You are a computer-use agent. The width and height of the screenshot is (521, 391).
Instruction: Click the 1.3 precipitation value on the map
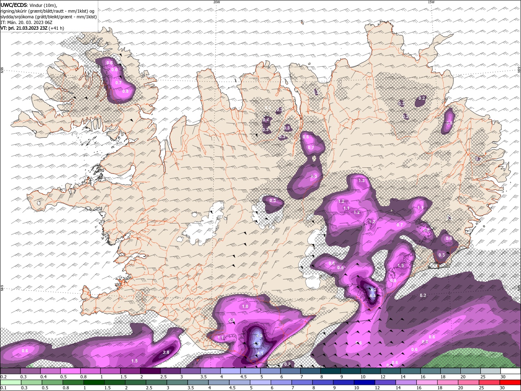(361, 180)
